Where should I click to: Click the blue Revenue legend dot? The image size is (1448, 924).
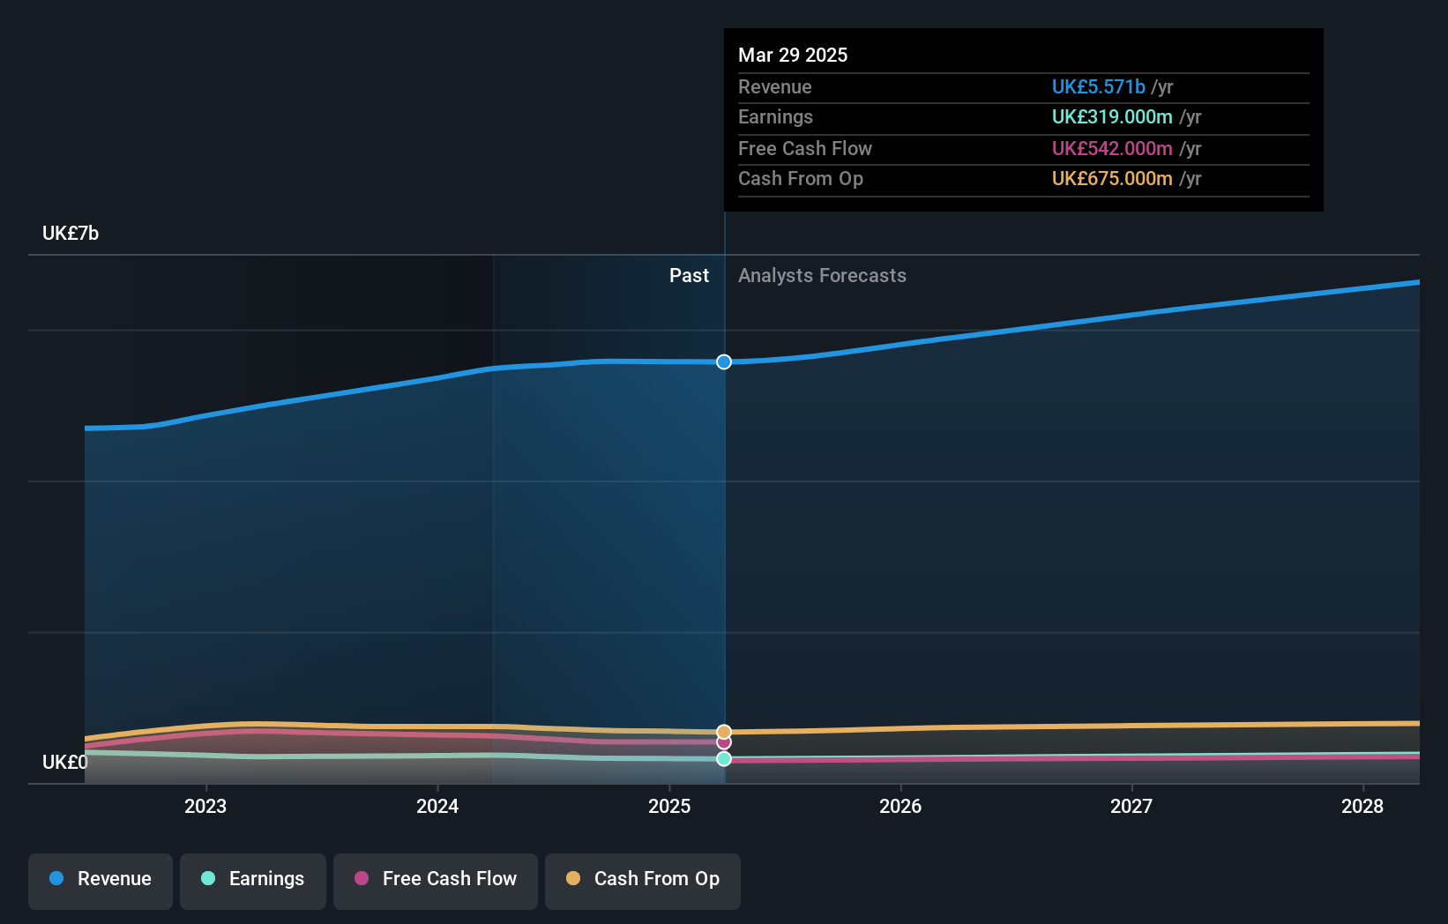click(55, 878)
